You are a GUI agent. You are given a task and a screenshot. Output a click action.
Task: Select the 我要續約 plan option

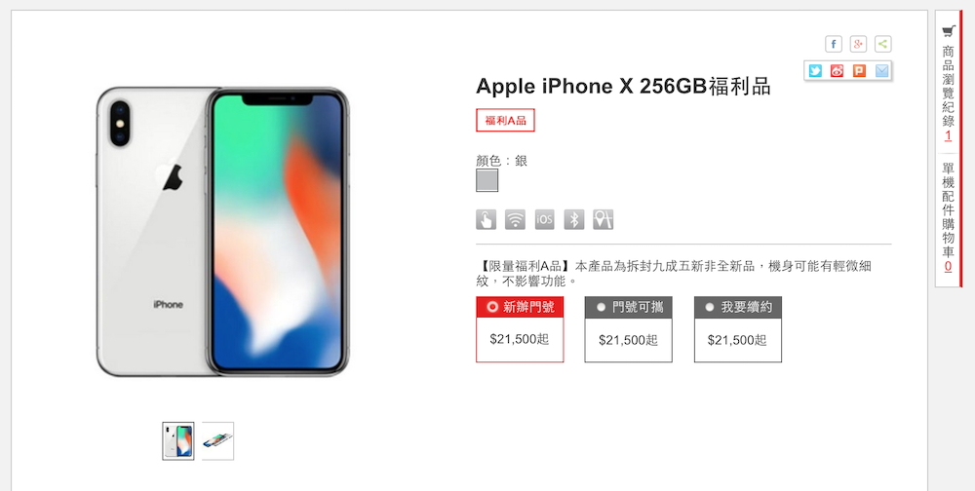click(738, 329)
